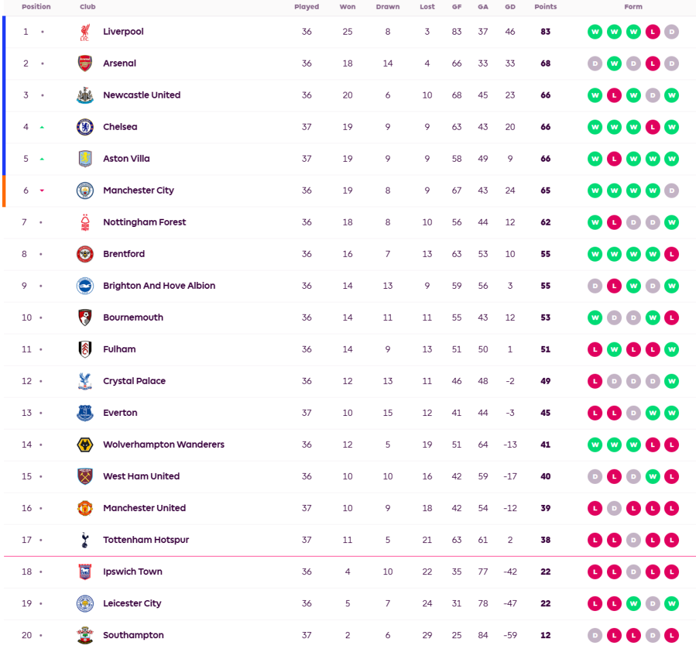Image resolution: width=696 pixels, height=649 pixels.
Task: Click Brentford's latest loss form badge
Action: click(x=672, y=254)
